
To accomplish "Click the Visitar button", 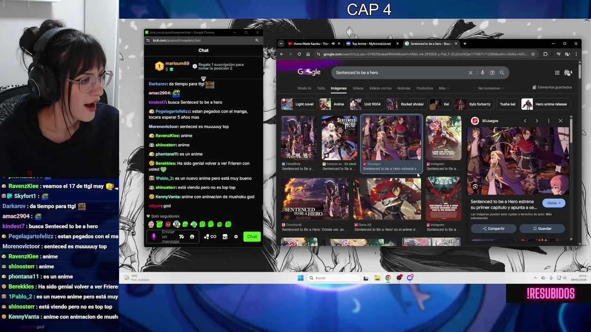I will [554, 203].
